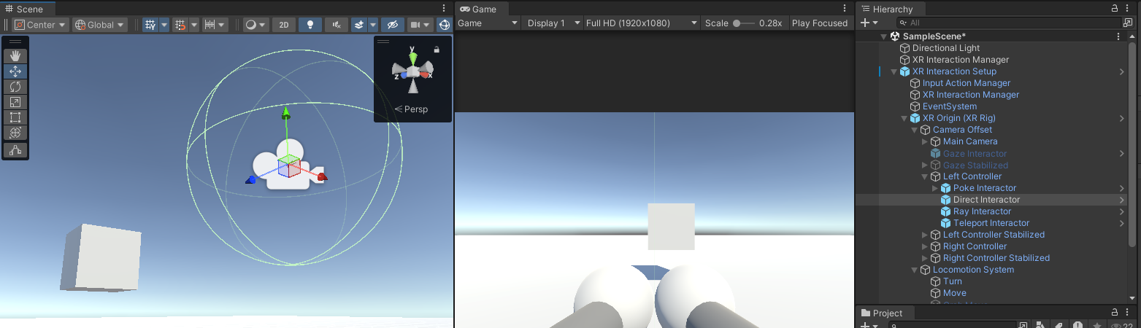Open the Play Focused dropdown
Image resolution: width=1141 pixels, height=328 pixels.
pos(821,23)
